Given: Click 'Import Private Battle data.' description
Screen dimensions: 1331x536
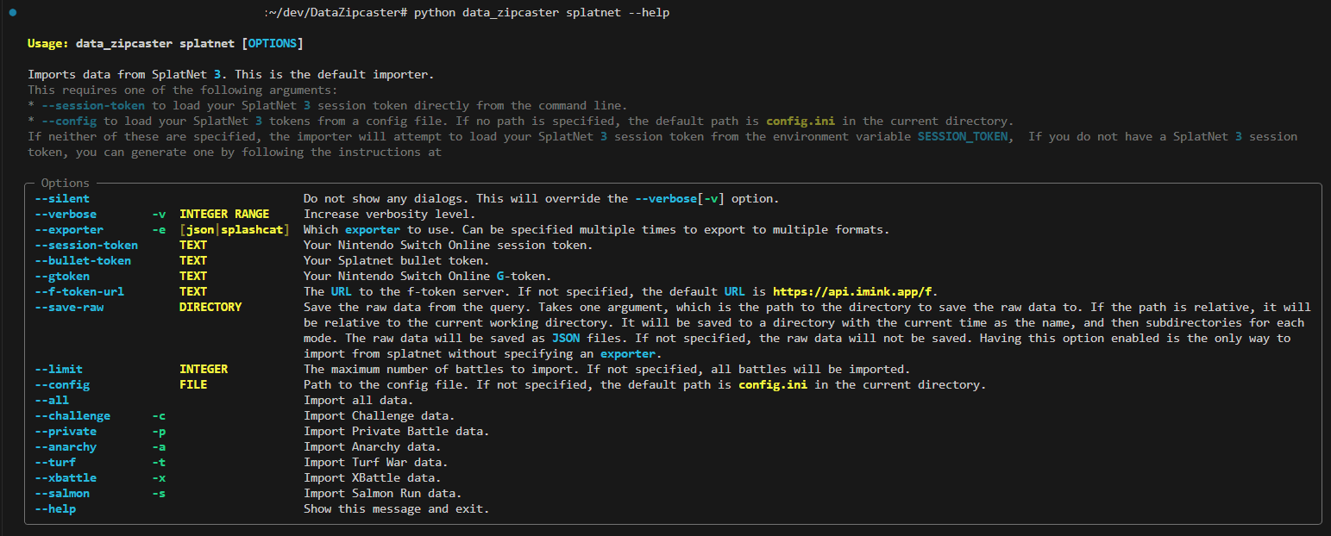Looking at the screenshot, I should pos(397,432).
